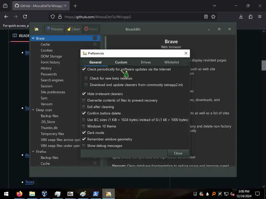266x199 pixels.
Task: Click the network tray icon
Action: click(226, 194)
